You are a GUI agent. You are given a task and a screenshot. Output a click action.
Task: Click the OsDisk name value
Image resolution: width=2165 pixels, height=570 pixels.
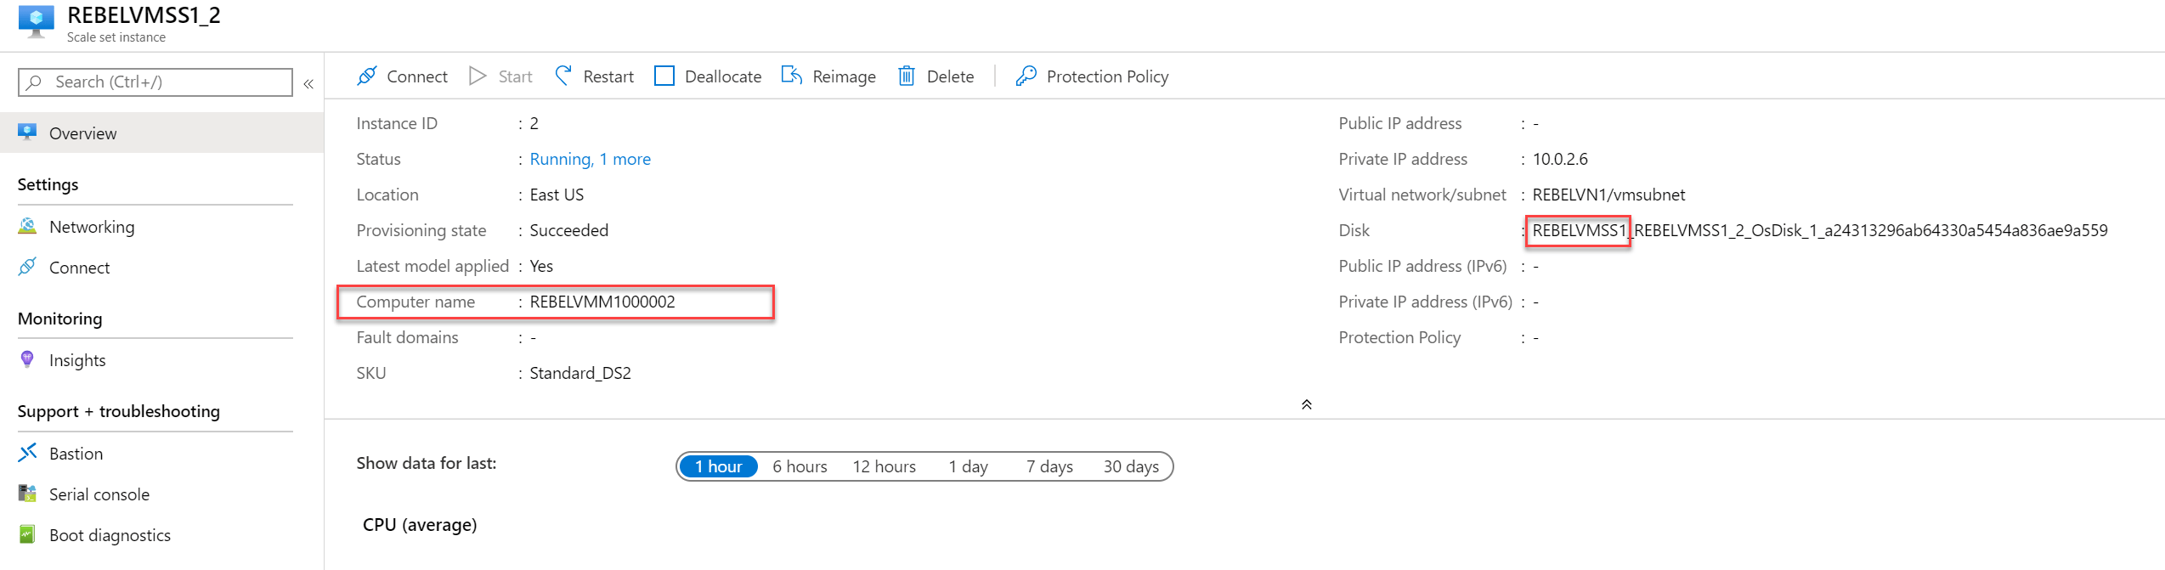pyautogui.click(x=1820, y=230)
